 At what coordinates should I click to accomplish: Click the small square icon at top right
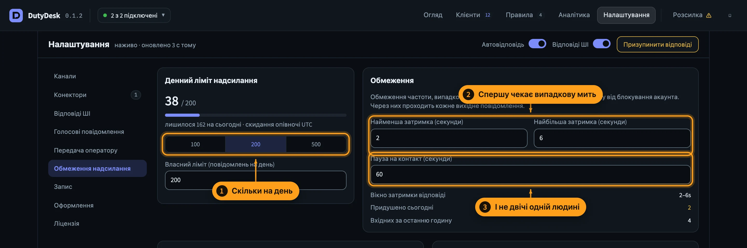tap(730, 16)
